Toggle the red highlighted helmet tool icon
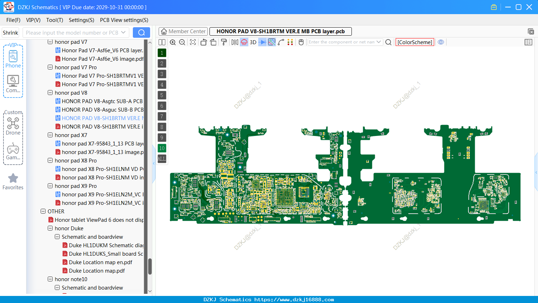538x303 pixels. click(244, 42)
